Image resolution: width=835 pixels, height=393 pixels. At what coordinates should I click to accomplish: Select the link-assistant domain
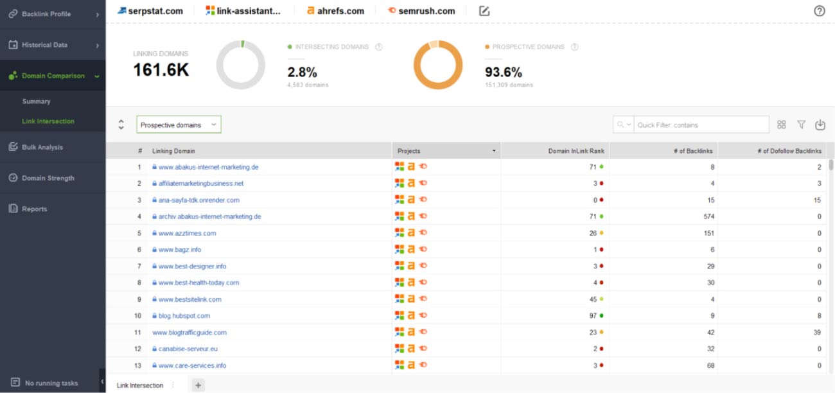pyautogui.click(x=243, y=11)
